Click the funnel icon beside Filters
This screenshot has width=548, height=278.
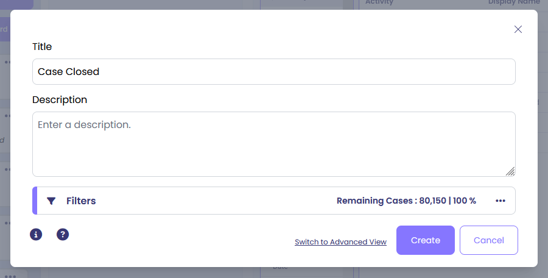coord(51,201)
